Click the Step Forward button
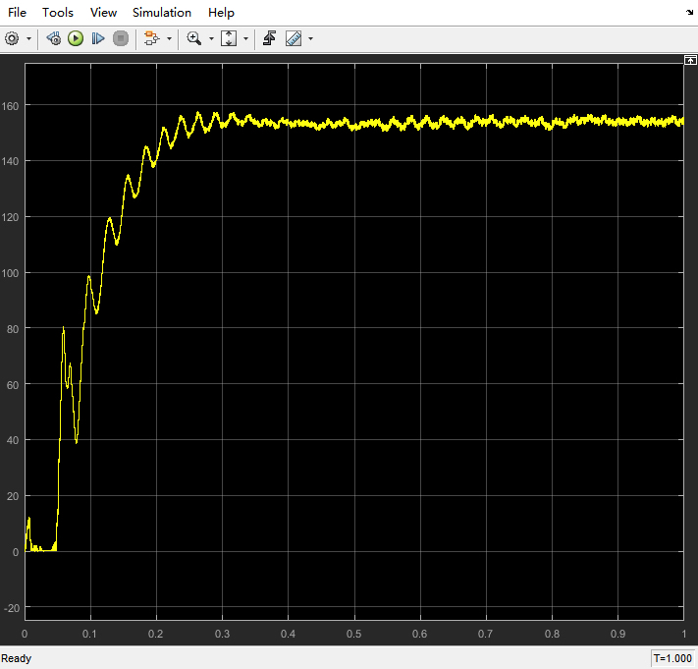Image resolution: width=698 pixels, height=669 pixels. [98, 38]
